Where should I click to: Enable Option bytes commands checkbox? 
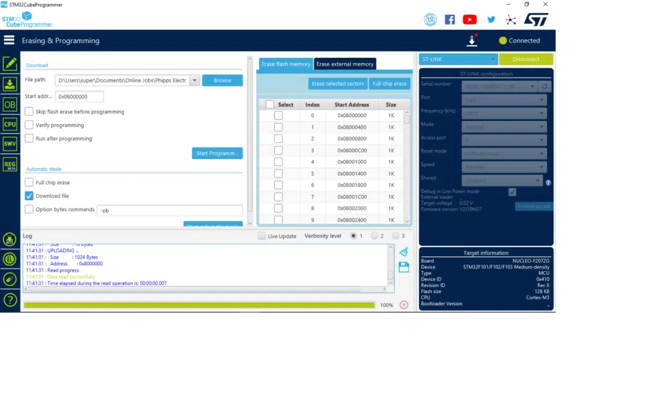pos(29,209)
